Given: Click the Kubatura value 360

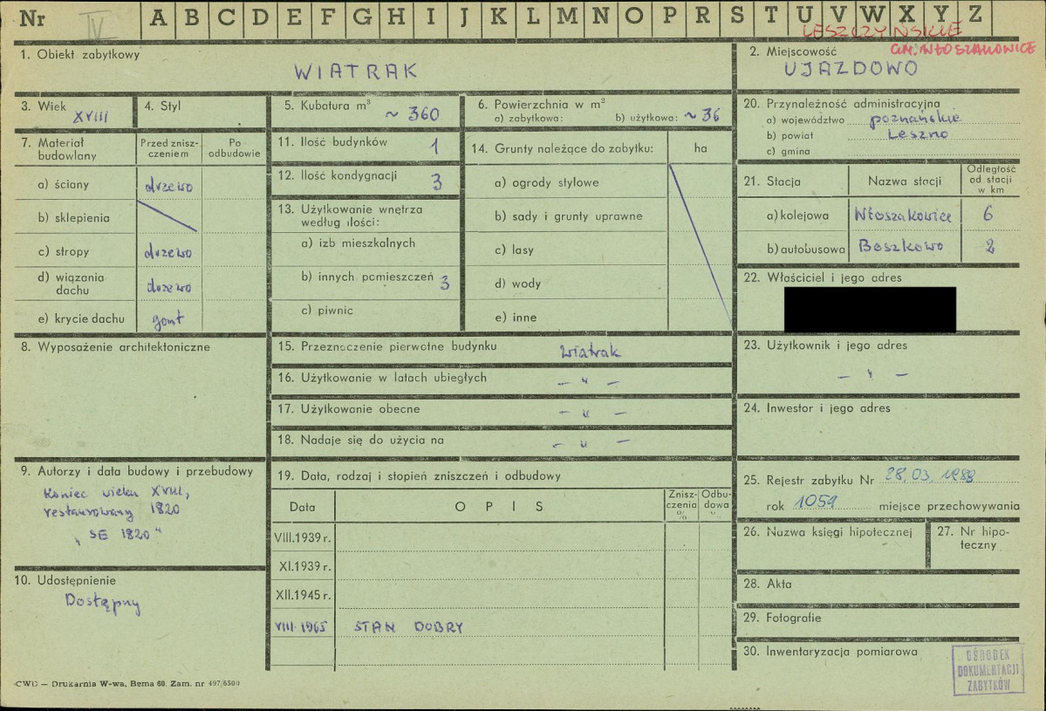Looking at the screenshot, I should pyautogui.click(x=423, y=114).
